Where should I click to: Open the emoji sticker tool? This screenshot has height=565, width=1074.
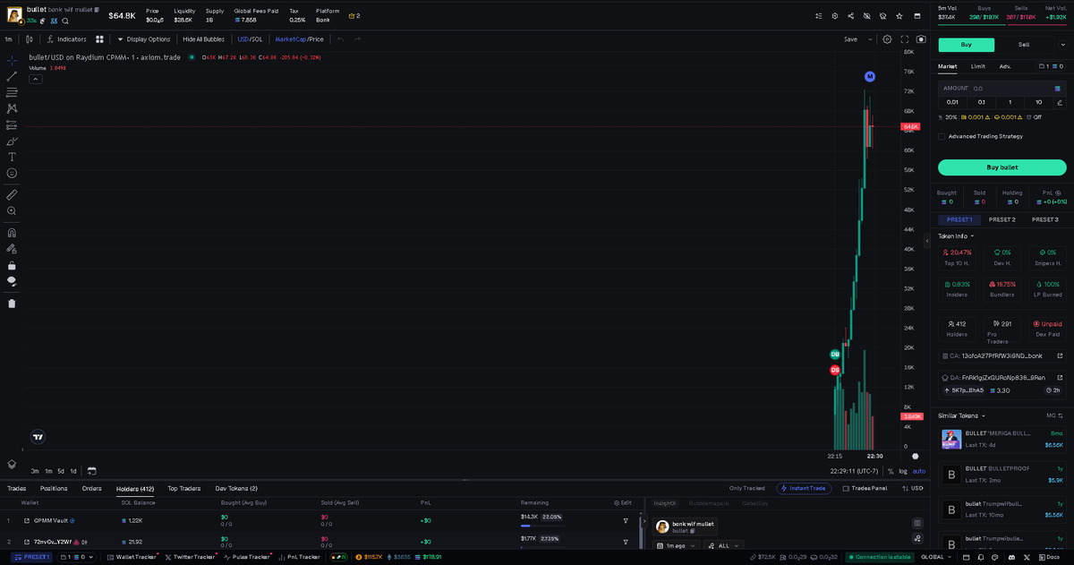point(12,173)
